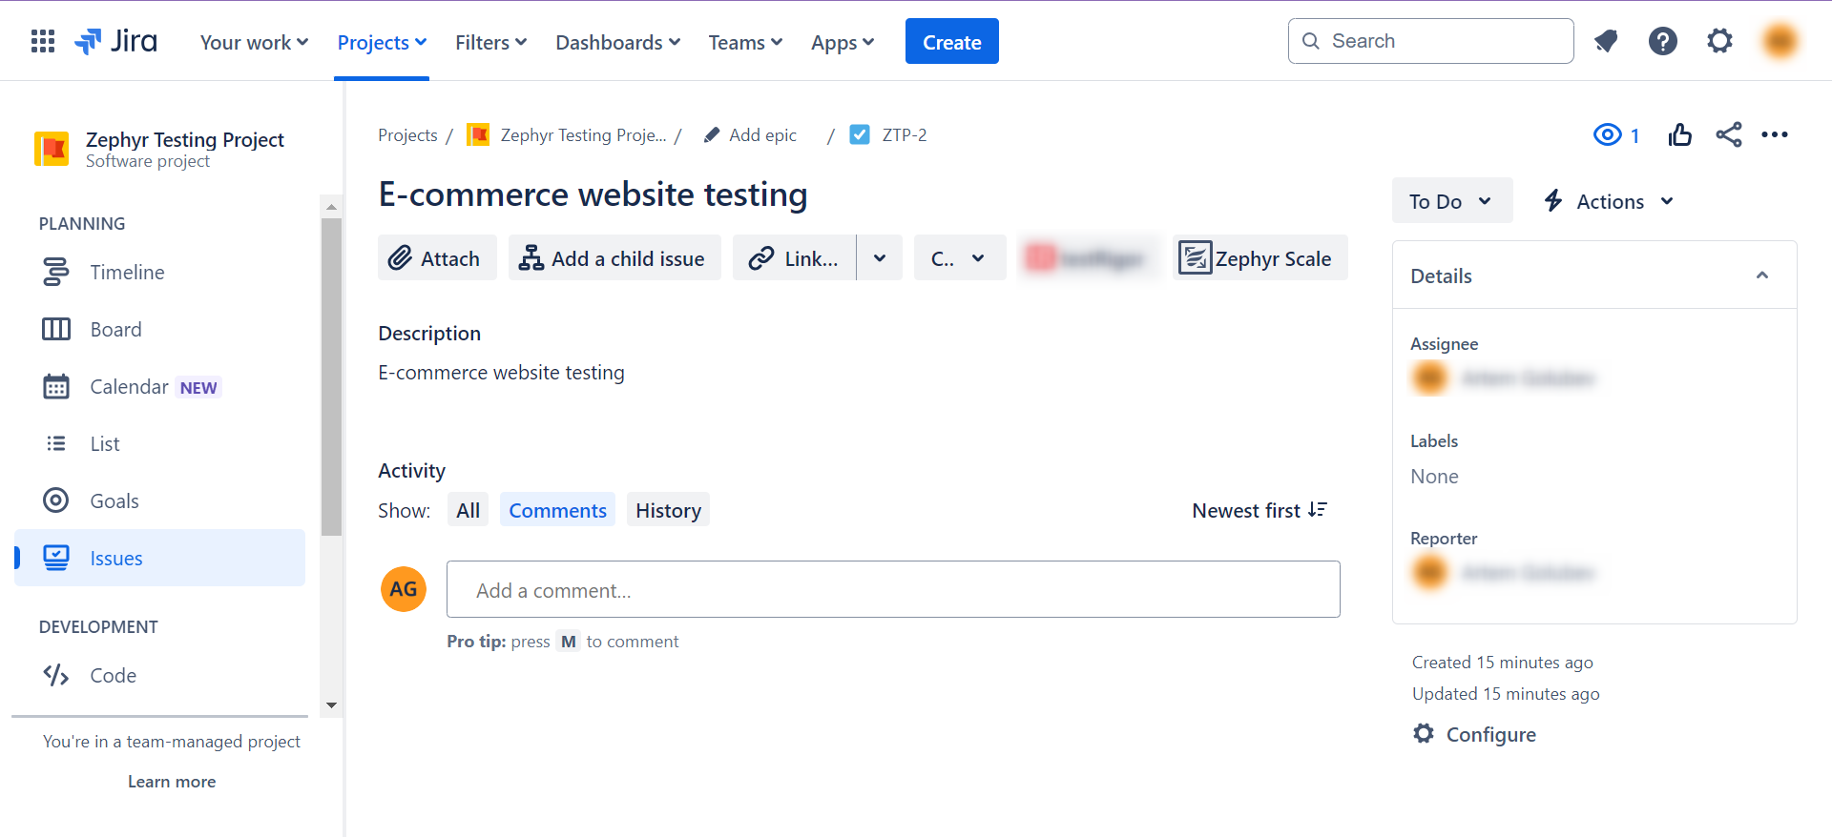Screen dimensions: 1832x837
Task: Switch to the History activity tab
Action: (x=668, y=511)
